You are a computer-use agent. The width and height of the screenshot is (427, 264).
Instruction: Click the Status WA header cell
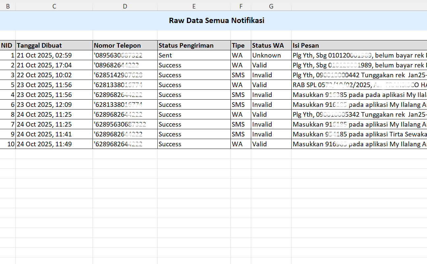pyautogui.click(x=271, y=45)
